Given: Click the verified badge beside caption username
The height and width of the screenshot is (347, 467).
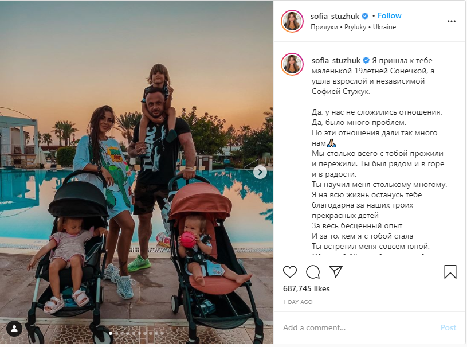Looking at the screenshot, I should tap(366, 61).
